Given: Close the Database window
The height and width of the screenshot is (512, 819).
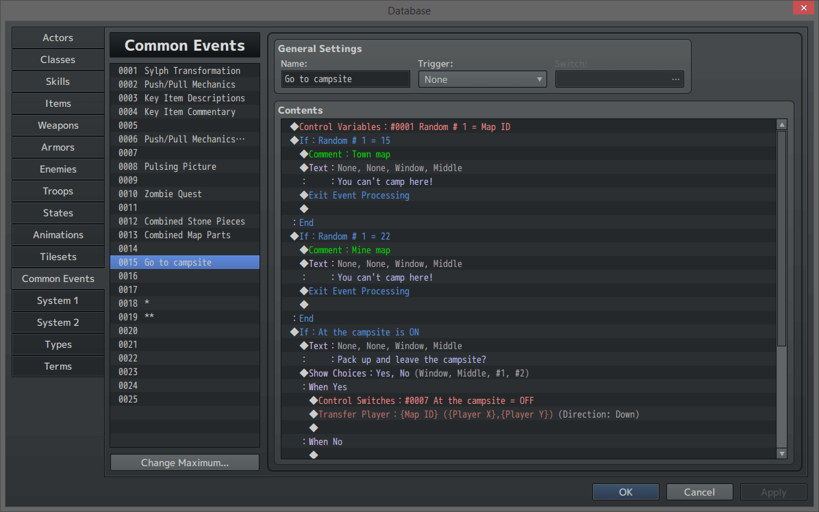Looking at the screenshot, I should tap(803, 9).
